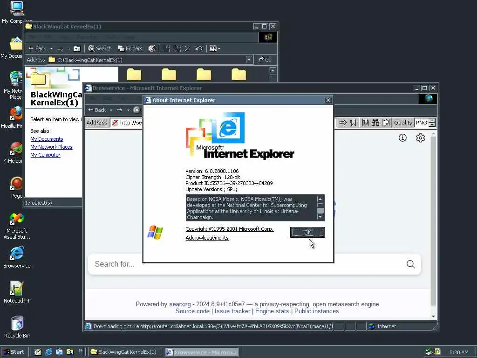Click the save-page icon in Browservice toolbar

pos(365,123)
